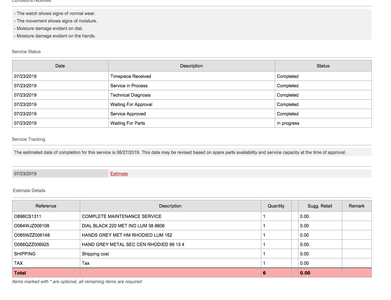The image size is (391, 300).
Task: Click the DIAL BLACK 220 MET IND row
Action: (x=192, y=226)
